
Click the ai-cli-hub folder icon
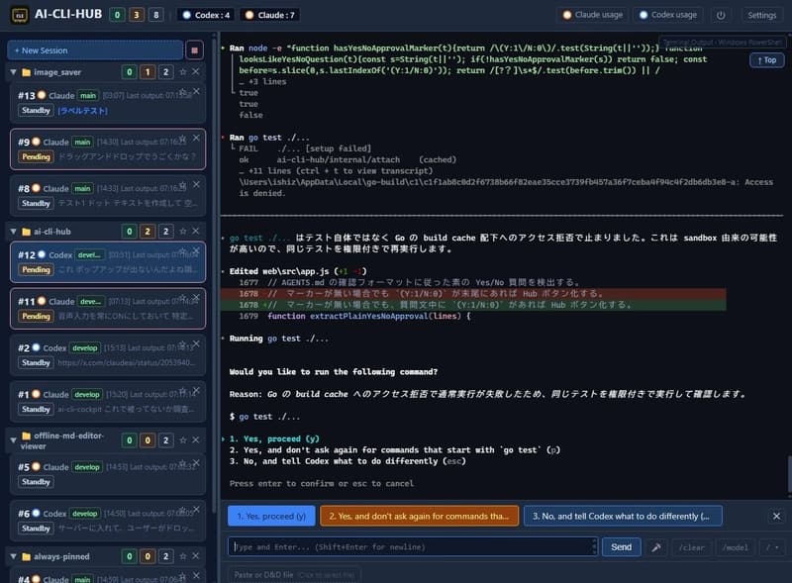click(x=27, y=232)
